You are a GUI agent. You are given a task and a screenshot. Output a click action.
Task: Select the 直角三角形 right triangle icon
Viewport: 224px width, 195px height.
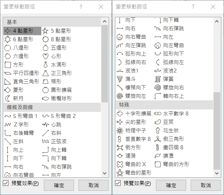(7, 82)
